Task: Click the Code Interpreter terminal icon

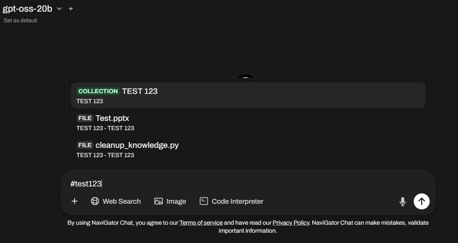Action: (x=204, y=201)
